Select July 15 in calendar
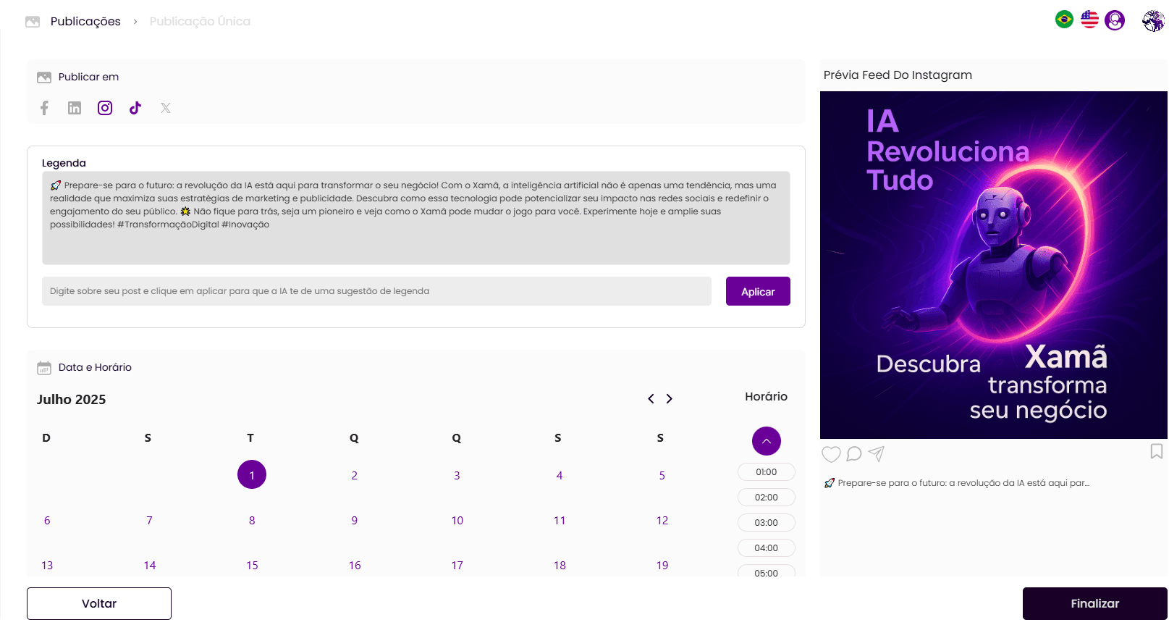The height and width of the screenshot is (625, 1169). coord(252,566)
